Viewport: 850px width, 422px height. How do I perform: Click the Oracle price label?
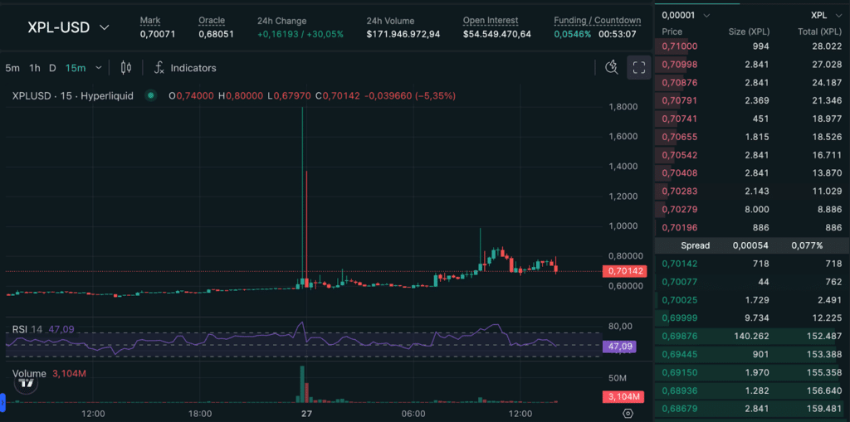[212, 21]
